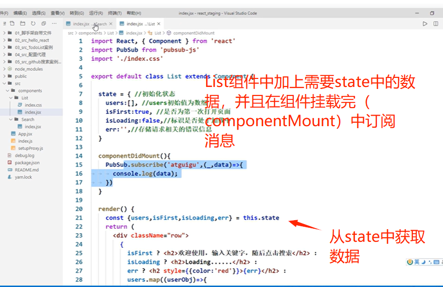Open the 查看(V) menu

(57, 13)
